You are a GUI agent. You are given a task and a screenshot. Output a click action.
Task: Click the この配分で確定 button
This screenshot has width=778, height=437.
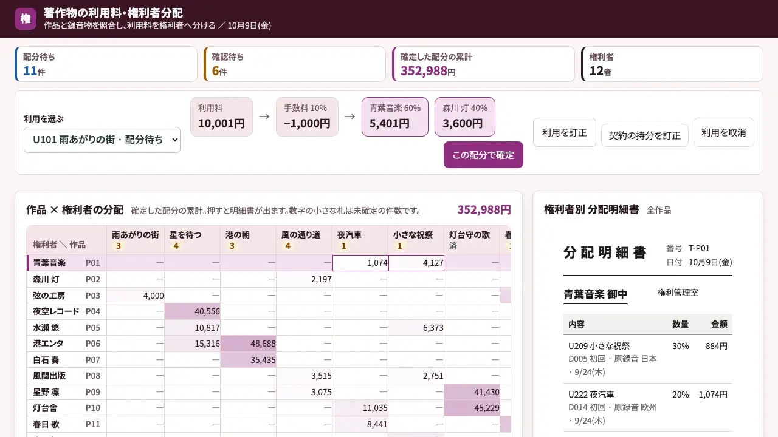point(483,155)
